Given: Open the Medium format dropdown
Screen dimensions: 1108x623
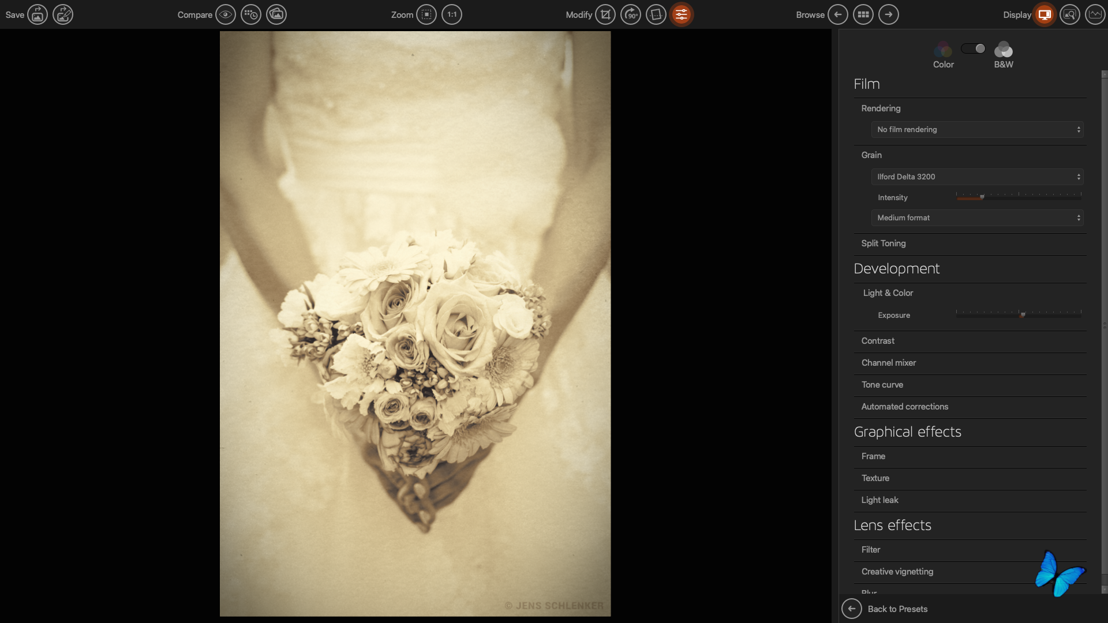Looking at the screenshot, I should click(x=978, y=218).
